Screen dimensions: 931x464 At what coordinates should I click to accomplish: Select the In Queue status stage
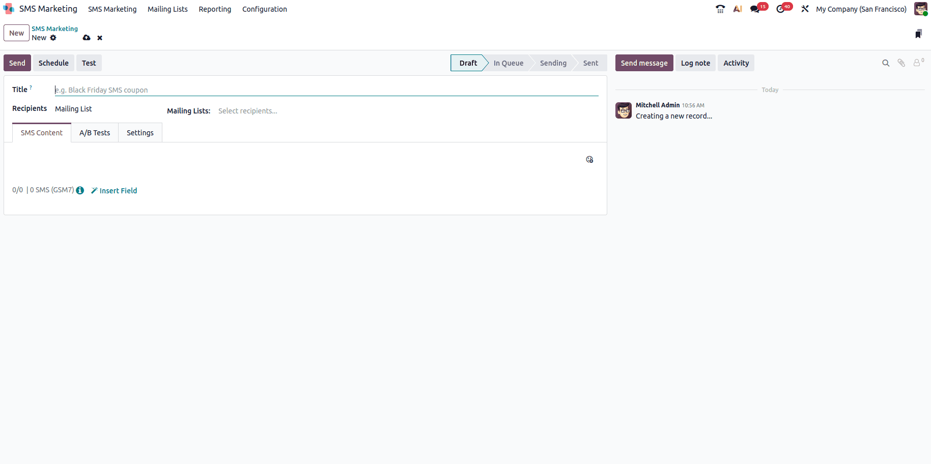(508, 63)
